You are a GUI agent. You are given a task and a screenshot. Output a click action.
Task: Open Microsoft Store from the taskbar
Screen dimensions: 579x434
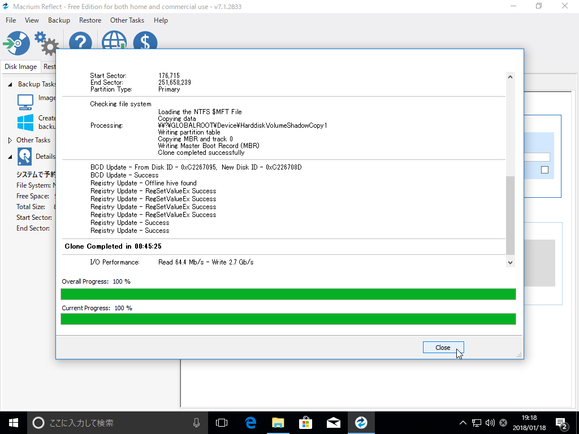305,423
